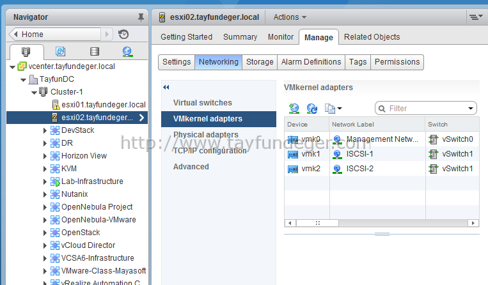Screen dimensions: 488x285
Task: Open Alarm Definitions sub-tab
Action: pos(311,62)
